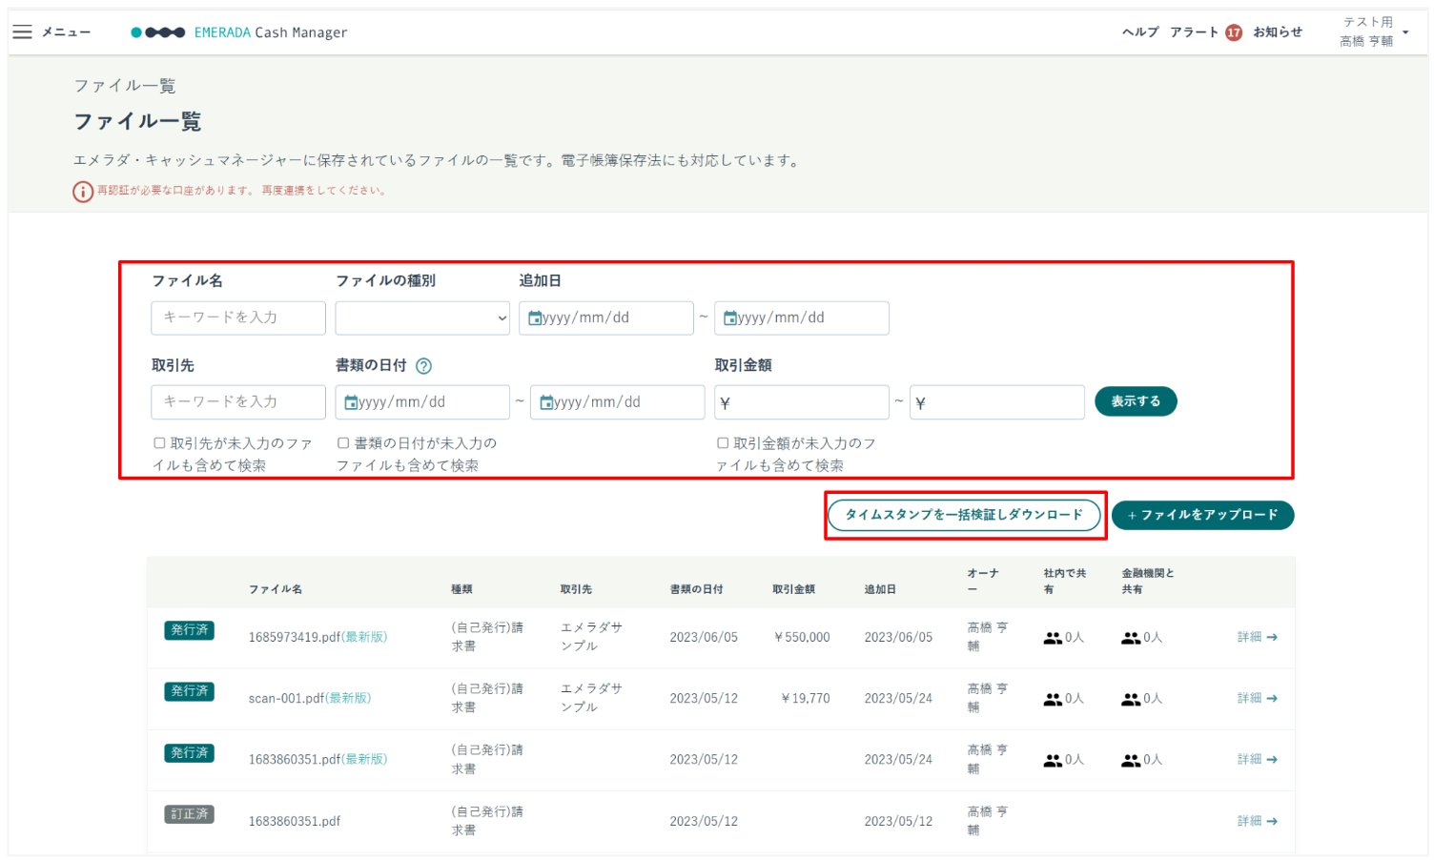1434x860 pixels.
Task: Click the 取引先 keyword input field
Action: point(238,402)
